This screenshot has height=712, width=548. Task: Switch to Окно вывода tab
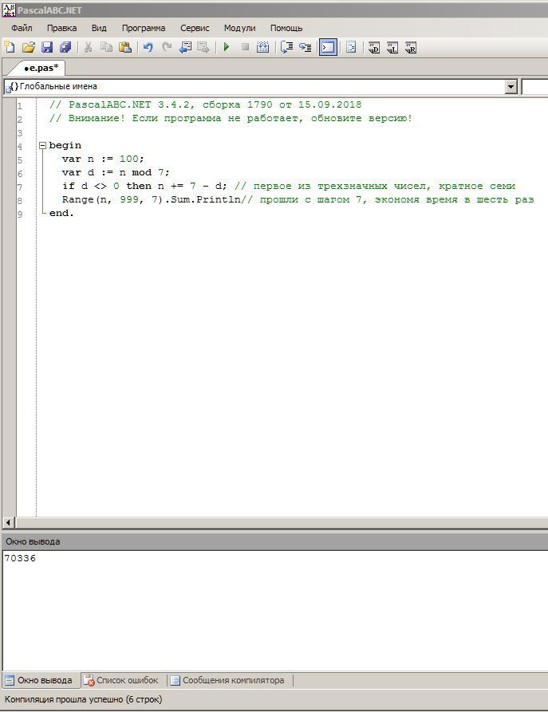click(x=40, y=680)
